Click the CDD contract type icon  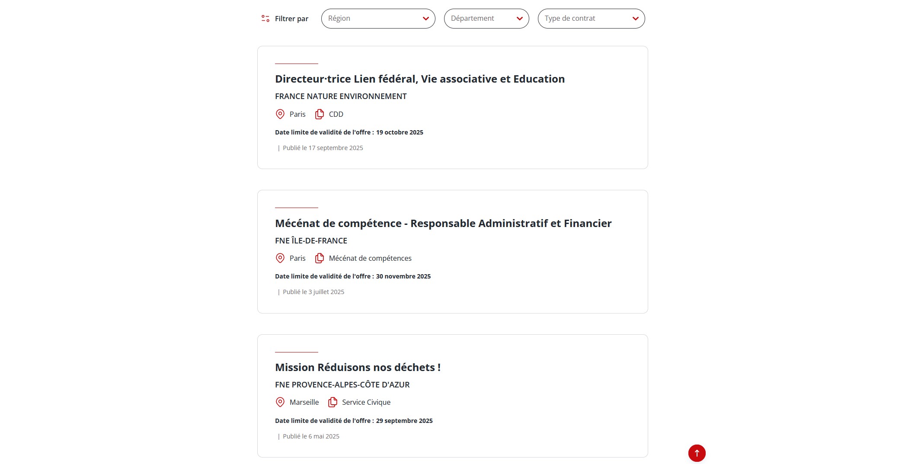320,114
